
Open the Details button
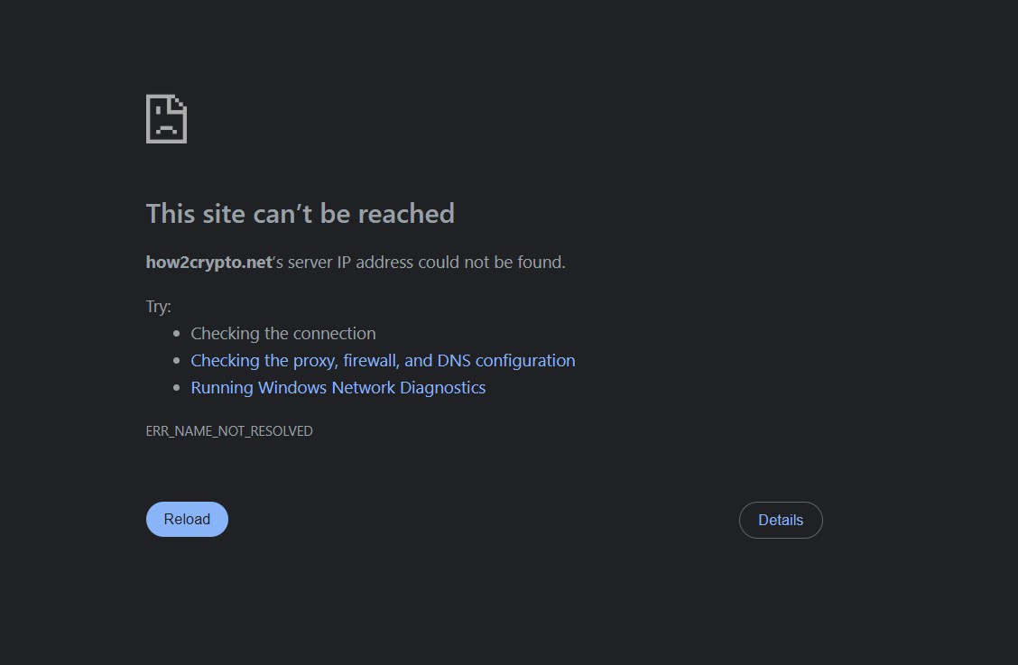[x=781, y=521]
